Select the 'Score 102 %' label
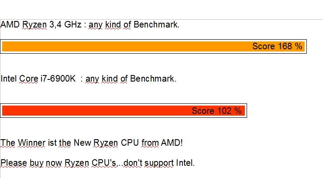Image resolution: width=323 pixels, height=178 pixels. (x=216, y=111)
